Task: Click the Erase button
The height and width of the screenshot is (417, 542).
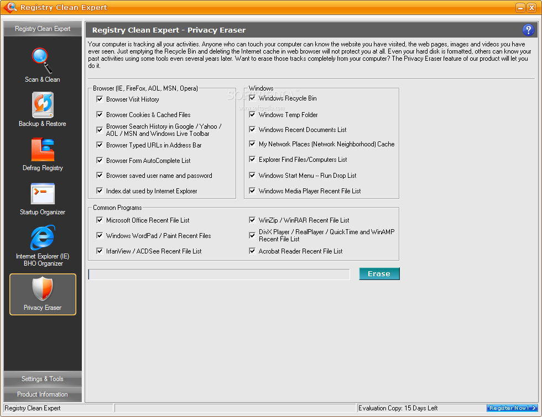Action: click(379, 274)
